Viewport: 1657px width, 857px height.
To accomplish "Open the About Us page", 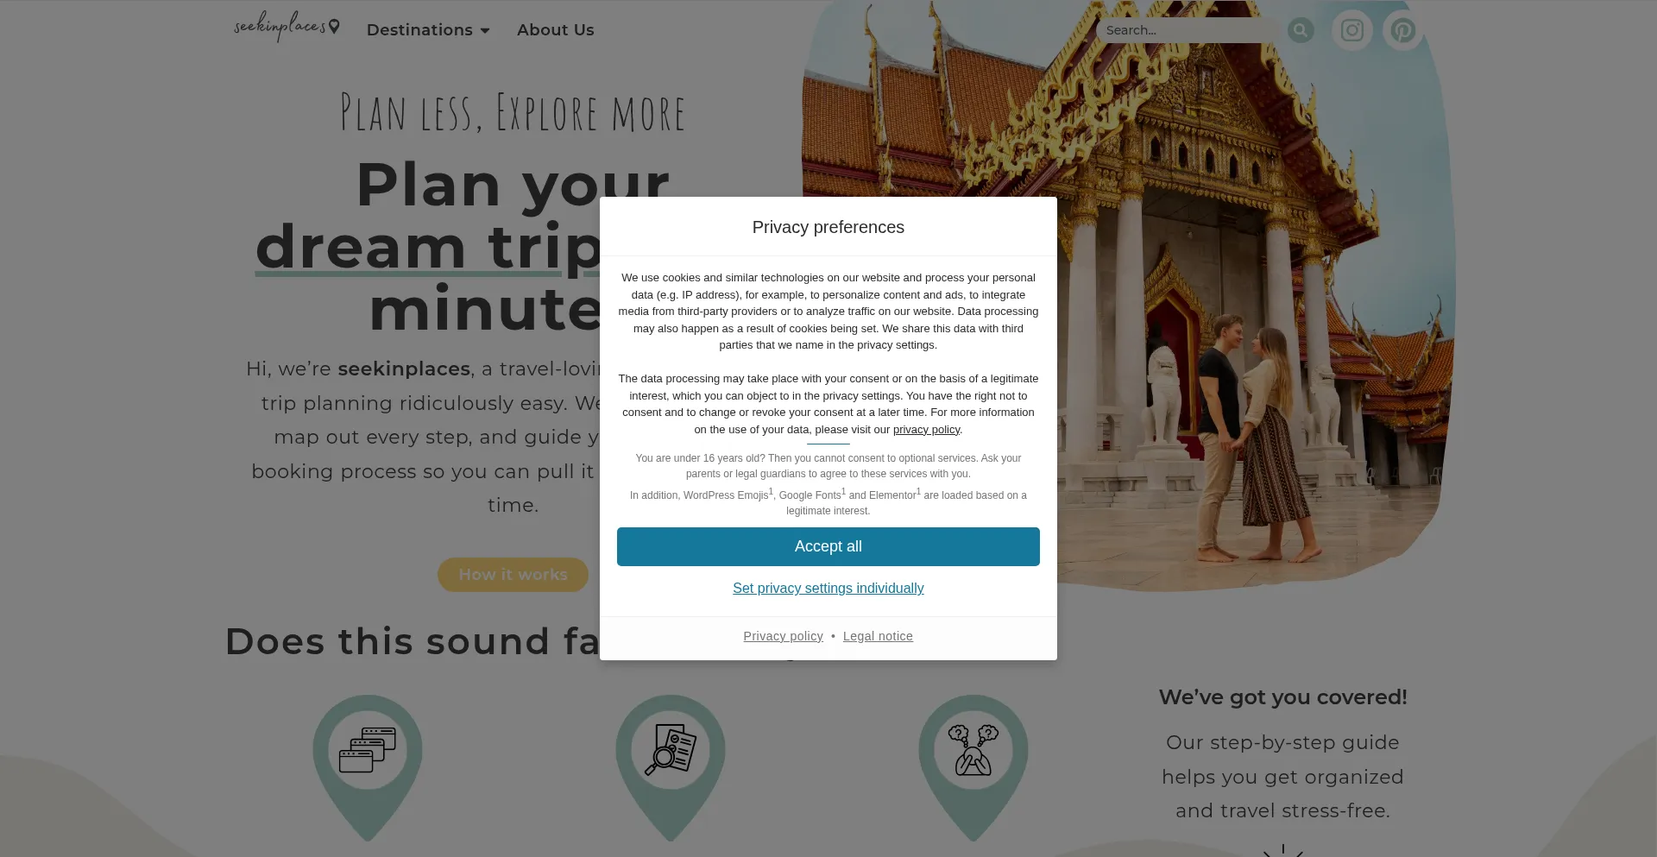I will click(556, 30).
